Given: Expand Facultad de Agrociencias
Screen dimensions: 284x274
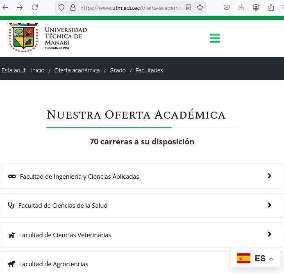Looking at the screenshot, I should [142, 263].
